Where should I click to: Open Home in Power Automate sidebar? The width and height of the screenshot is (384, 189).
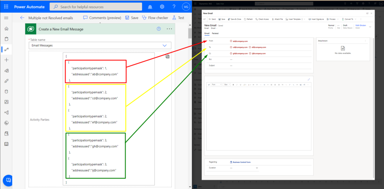(6, 28)
